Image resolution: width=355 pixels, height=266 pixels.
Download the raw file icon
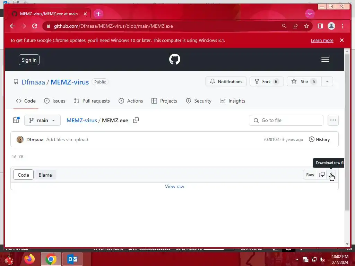331,175
